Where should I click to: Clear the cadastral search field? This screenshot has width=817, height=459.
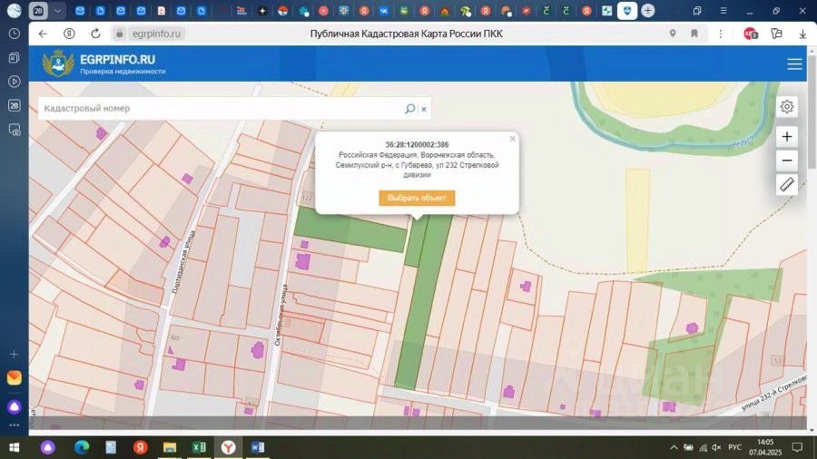pyautogui.click(x=424, y=109)
